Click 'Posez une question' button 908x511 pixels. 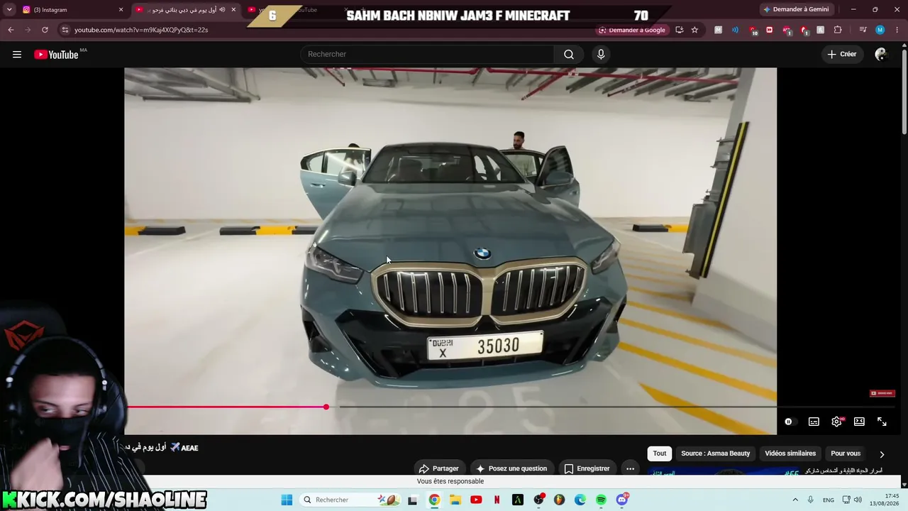tap(511, 468)
